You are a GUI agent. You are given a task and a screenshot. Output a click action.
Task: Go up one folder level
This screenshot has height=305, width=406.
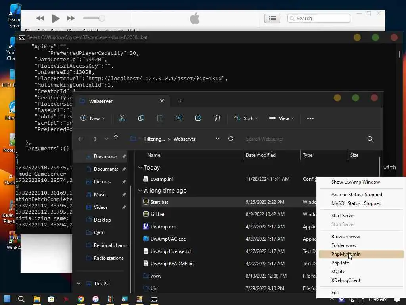116,137
